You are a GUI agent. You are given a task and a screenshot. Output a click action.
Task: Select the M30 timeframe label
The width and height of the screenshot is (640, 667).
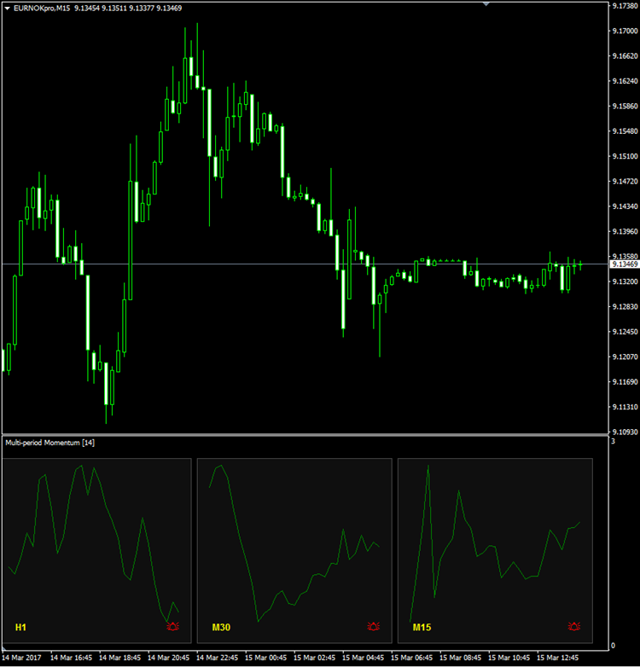(221, 628)
